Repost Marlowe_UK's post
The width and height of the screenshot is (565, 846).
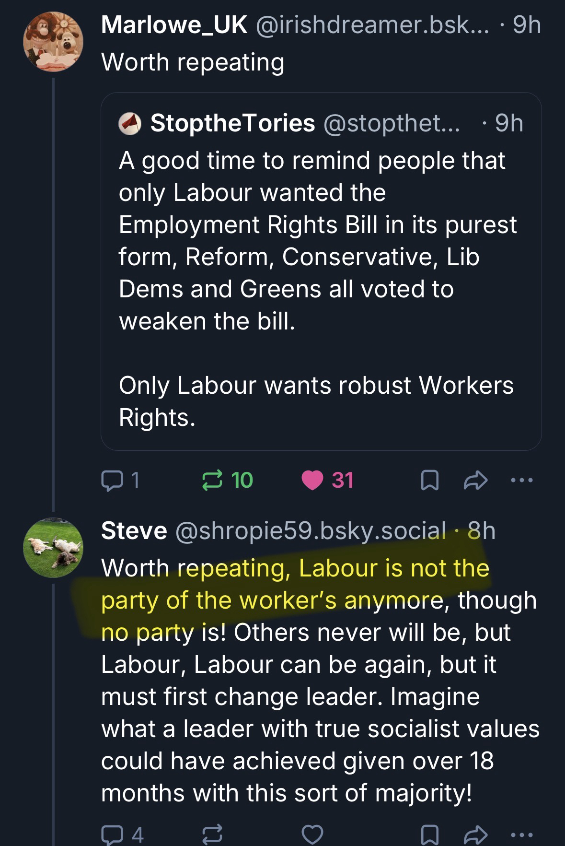[213, 480]
